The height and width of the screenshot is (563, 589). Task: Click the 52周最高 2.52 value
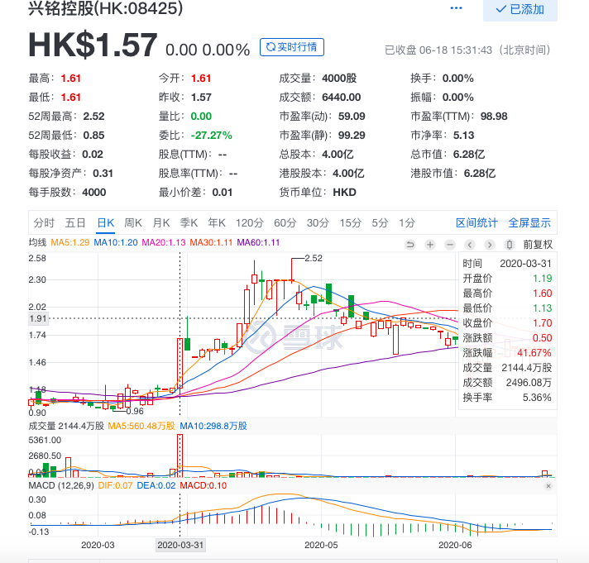(x=94, y=117)
